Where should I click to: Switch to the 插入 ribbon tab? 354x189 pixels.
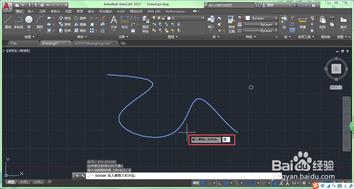click(x=30, y=11)
